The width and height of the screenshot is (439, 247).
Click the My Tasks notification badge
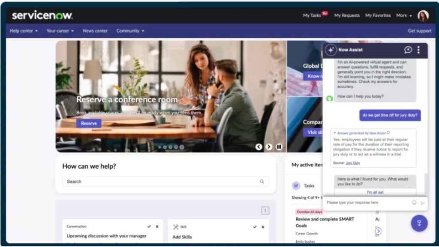point(325,13)
